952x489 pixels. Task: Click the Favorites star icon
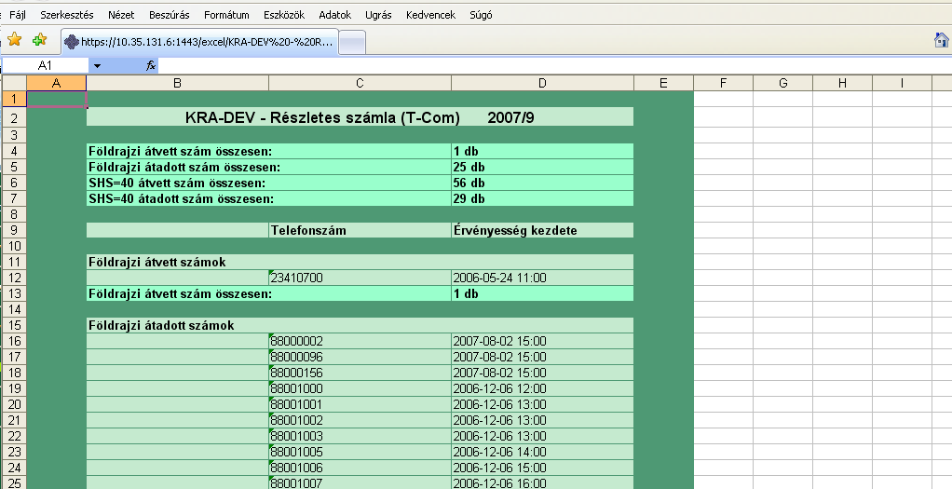click(15, 40)
